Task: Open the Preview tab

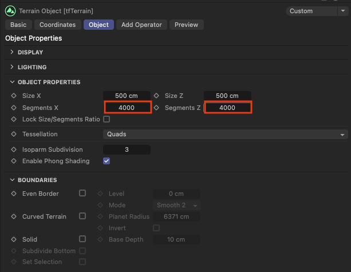Action: point(187,25)
